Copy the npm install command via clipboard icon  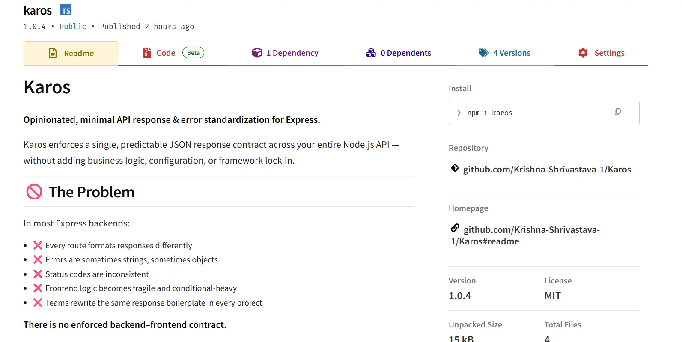point(617,112)
